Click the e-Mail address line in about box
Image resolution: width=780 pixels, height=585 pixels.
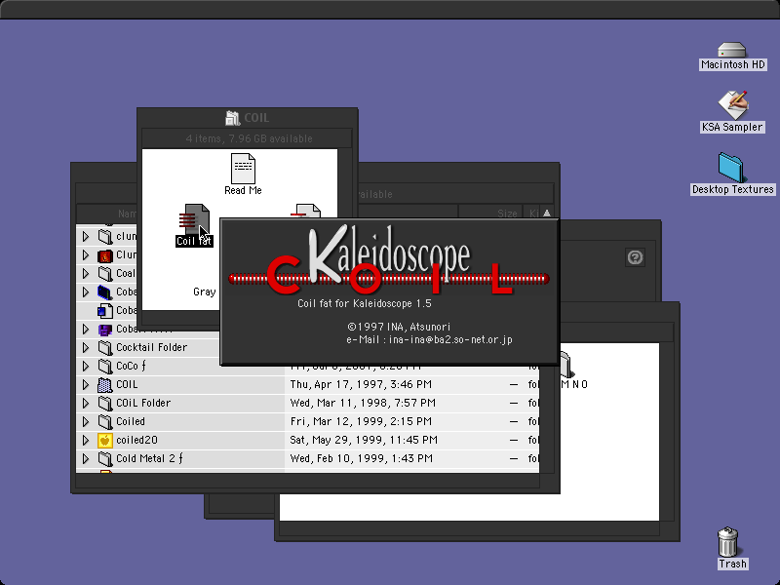tap(429, 339)
